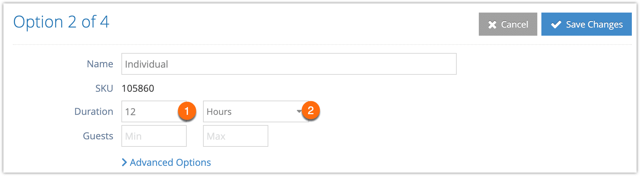The image size is (640, 176).
Task: Click the Option 2 of 4 heading
Action: (61, 22)
